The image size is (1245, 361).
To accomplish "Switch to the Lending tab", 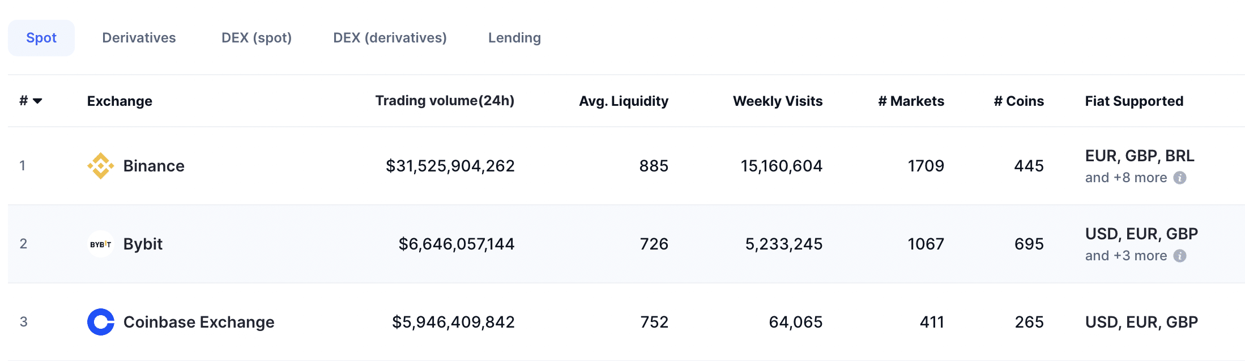I will point(514,38).
